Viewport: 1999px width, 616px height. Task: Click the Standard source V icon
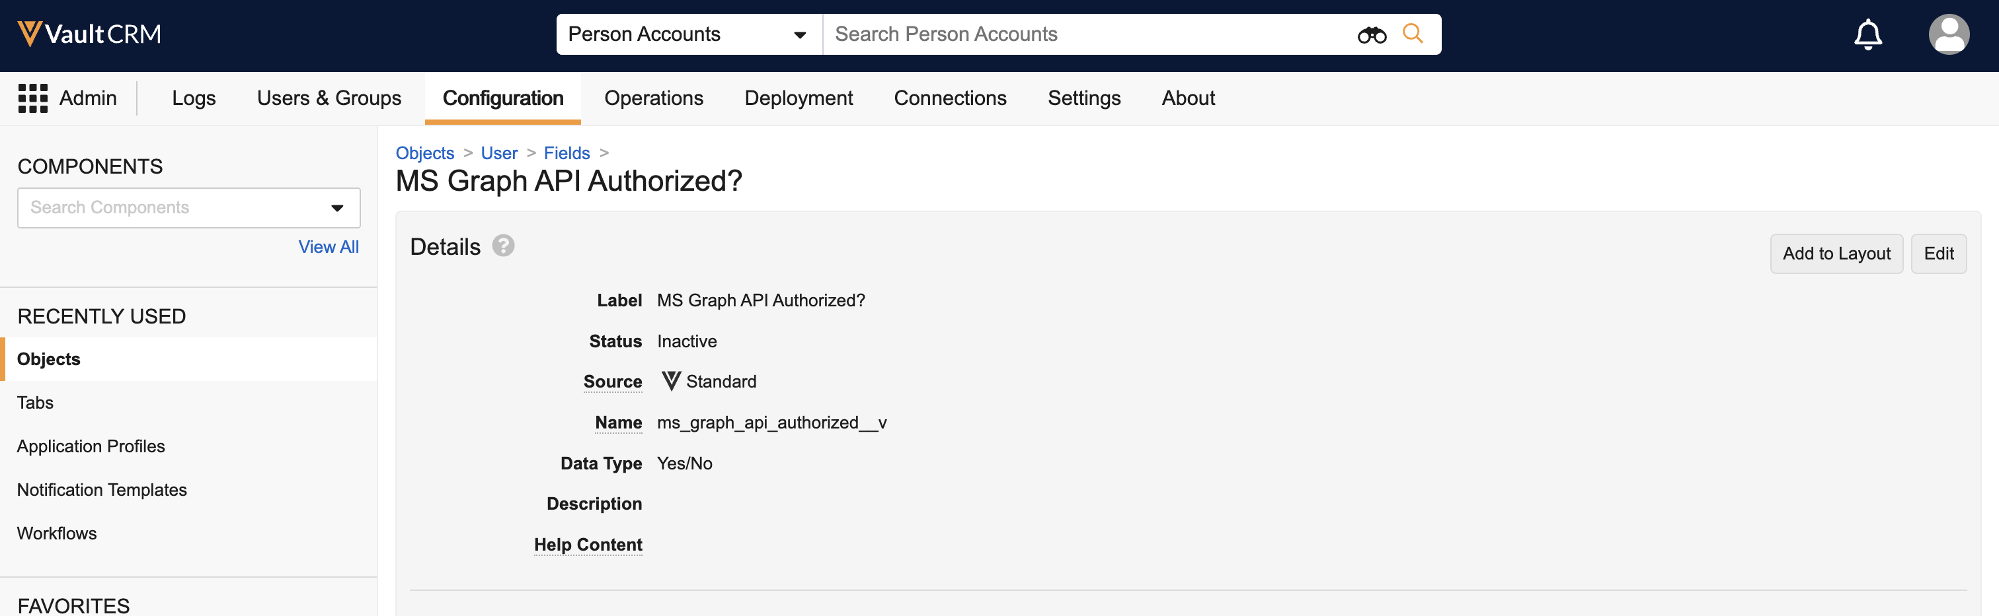pos(670,381)
